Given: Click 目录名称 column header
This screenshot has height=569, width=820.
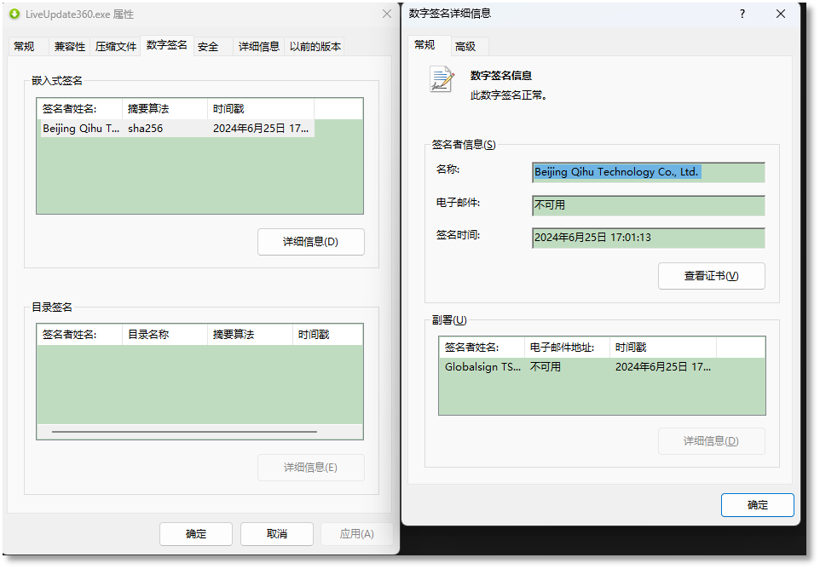Looking at the screenshot, I should 165,335.
